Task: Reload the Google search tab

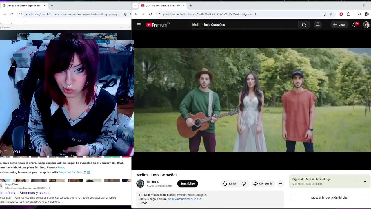Action: (12, 14)
